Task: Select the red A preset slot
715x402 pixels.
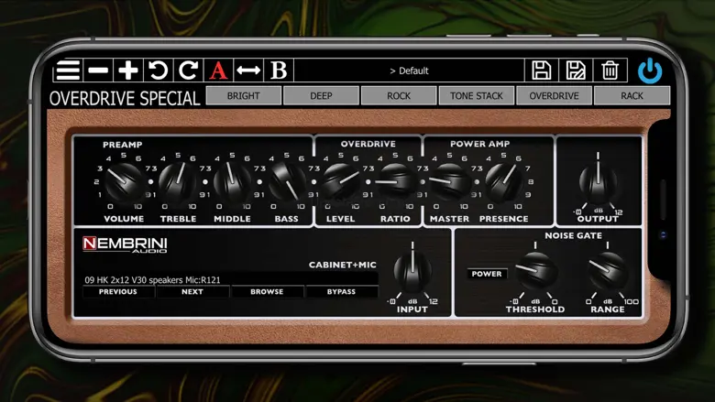Action: tap(218, 71)
